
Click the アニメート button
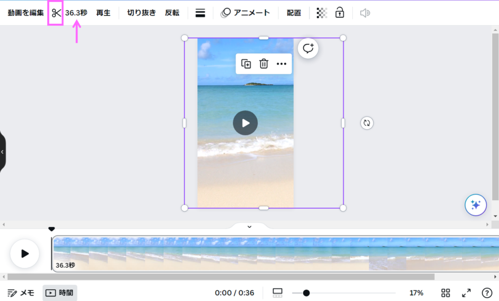246,13
